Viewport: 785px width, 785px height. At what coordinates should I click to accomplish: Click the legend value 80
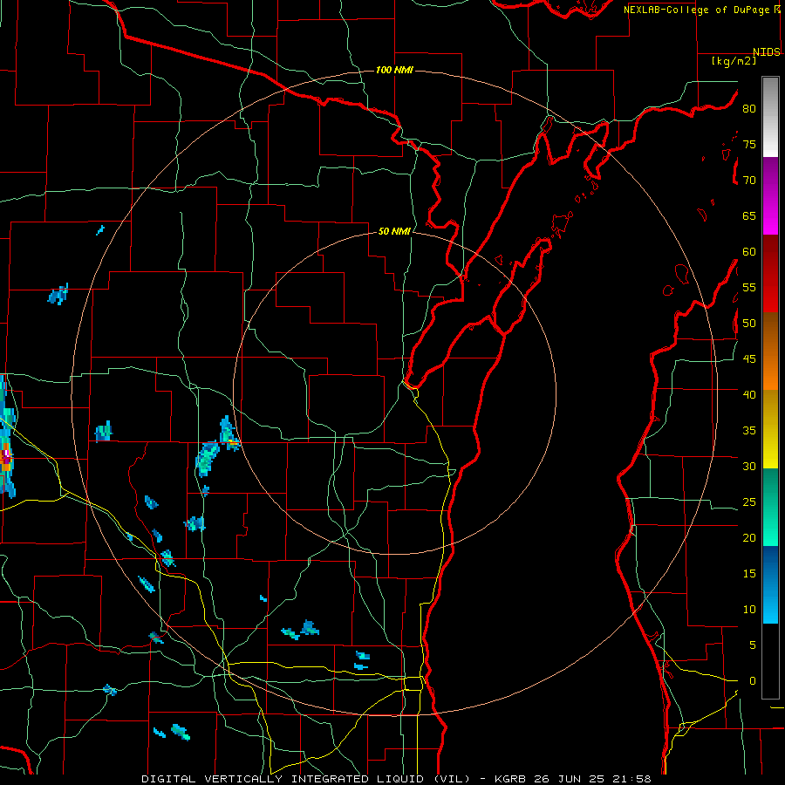(749, 109)
